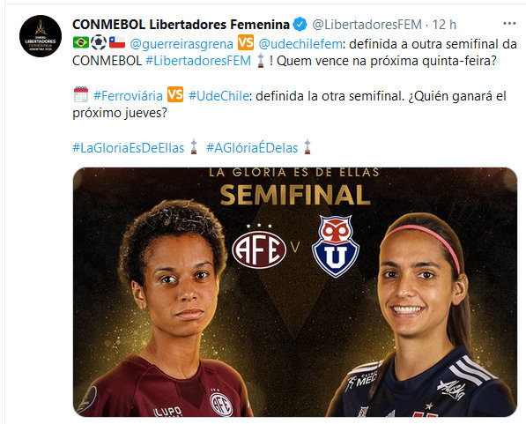Click the soccer ball emoji
Image resolution: width=526 pixels, height=424 pixels.
[x=99, y=42]
